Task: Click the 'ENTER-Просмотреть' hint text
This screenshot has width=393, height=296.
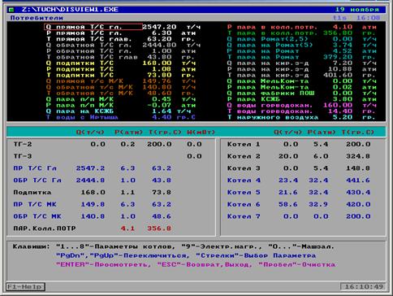Action: (x=103, y=264)
